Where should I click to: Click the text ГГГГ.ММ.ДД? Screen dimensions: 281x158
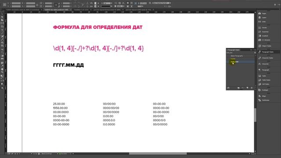click(68, 65)
